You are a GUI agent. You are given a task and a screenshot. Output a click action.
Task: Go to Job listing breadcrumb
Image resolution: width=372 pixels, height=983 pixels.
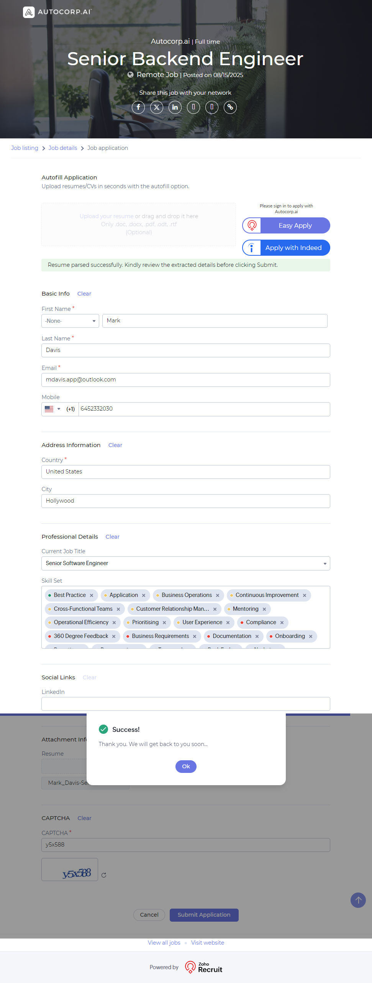point(25,148)
